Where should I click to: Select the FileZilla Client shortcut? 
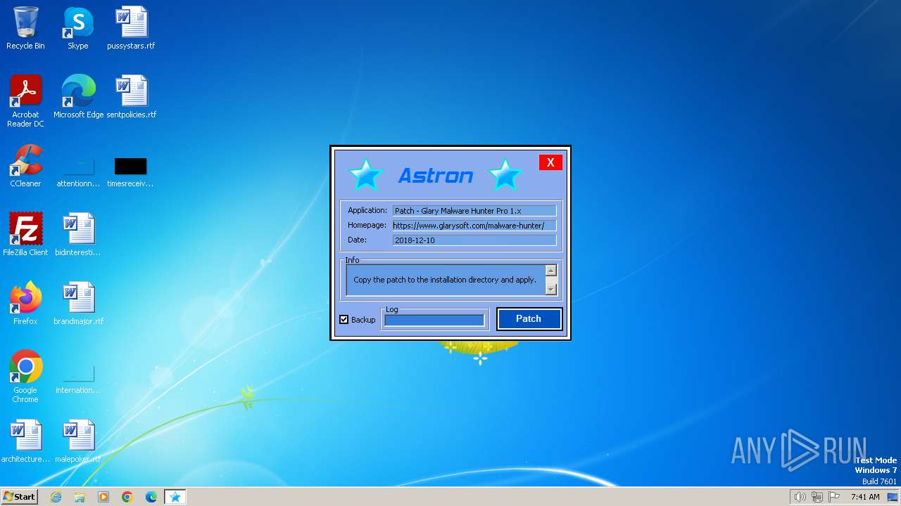click(x=25, y=235)
